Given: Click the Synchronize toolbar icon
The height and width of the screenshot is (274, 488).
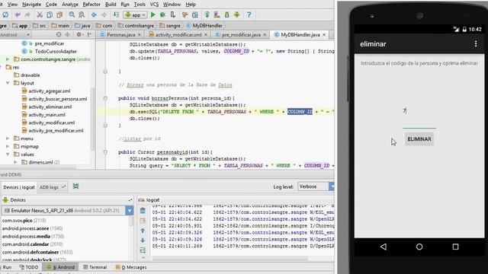Looking at the screenshot, I should [5, 14].
